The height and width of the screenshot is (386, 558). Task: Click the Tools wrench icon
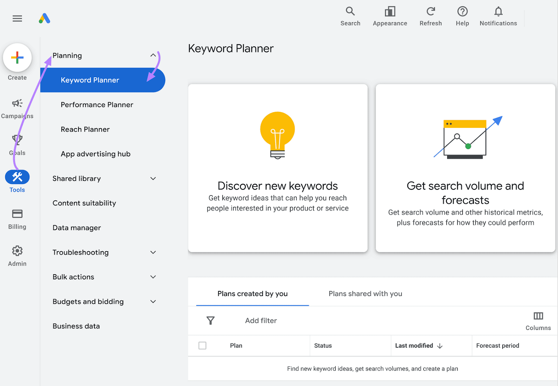coord(17,177)
